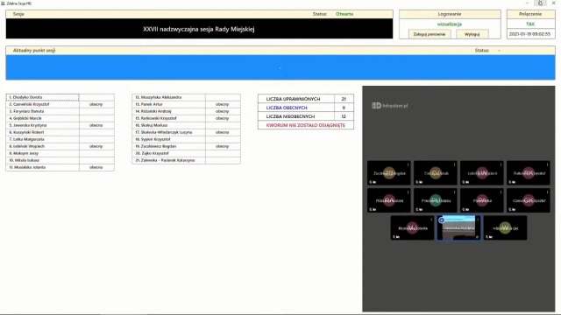Toggle mute indicator on PA participant tile

click(465, 210)
